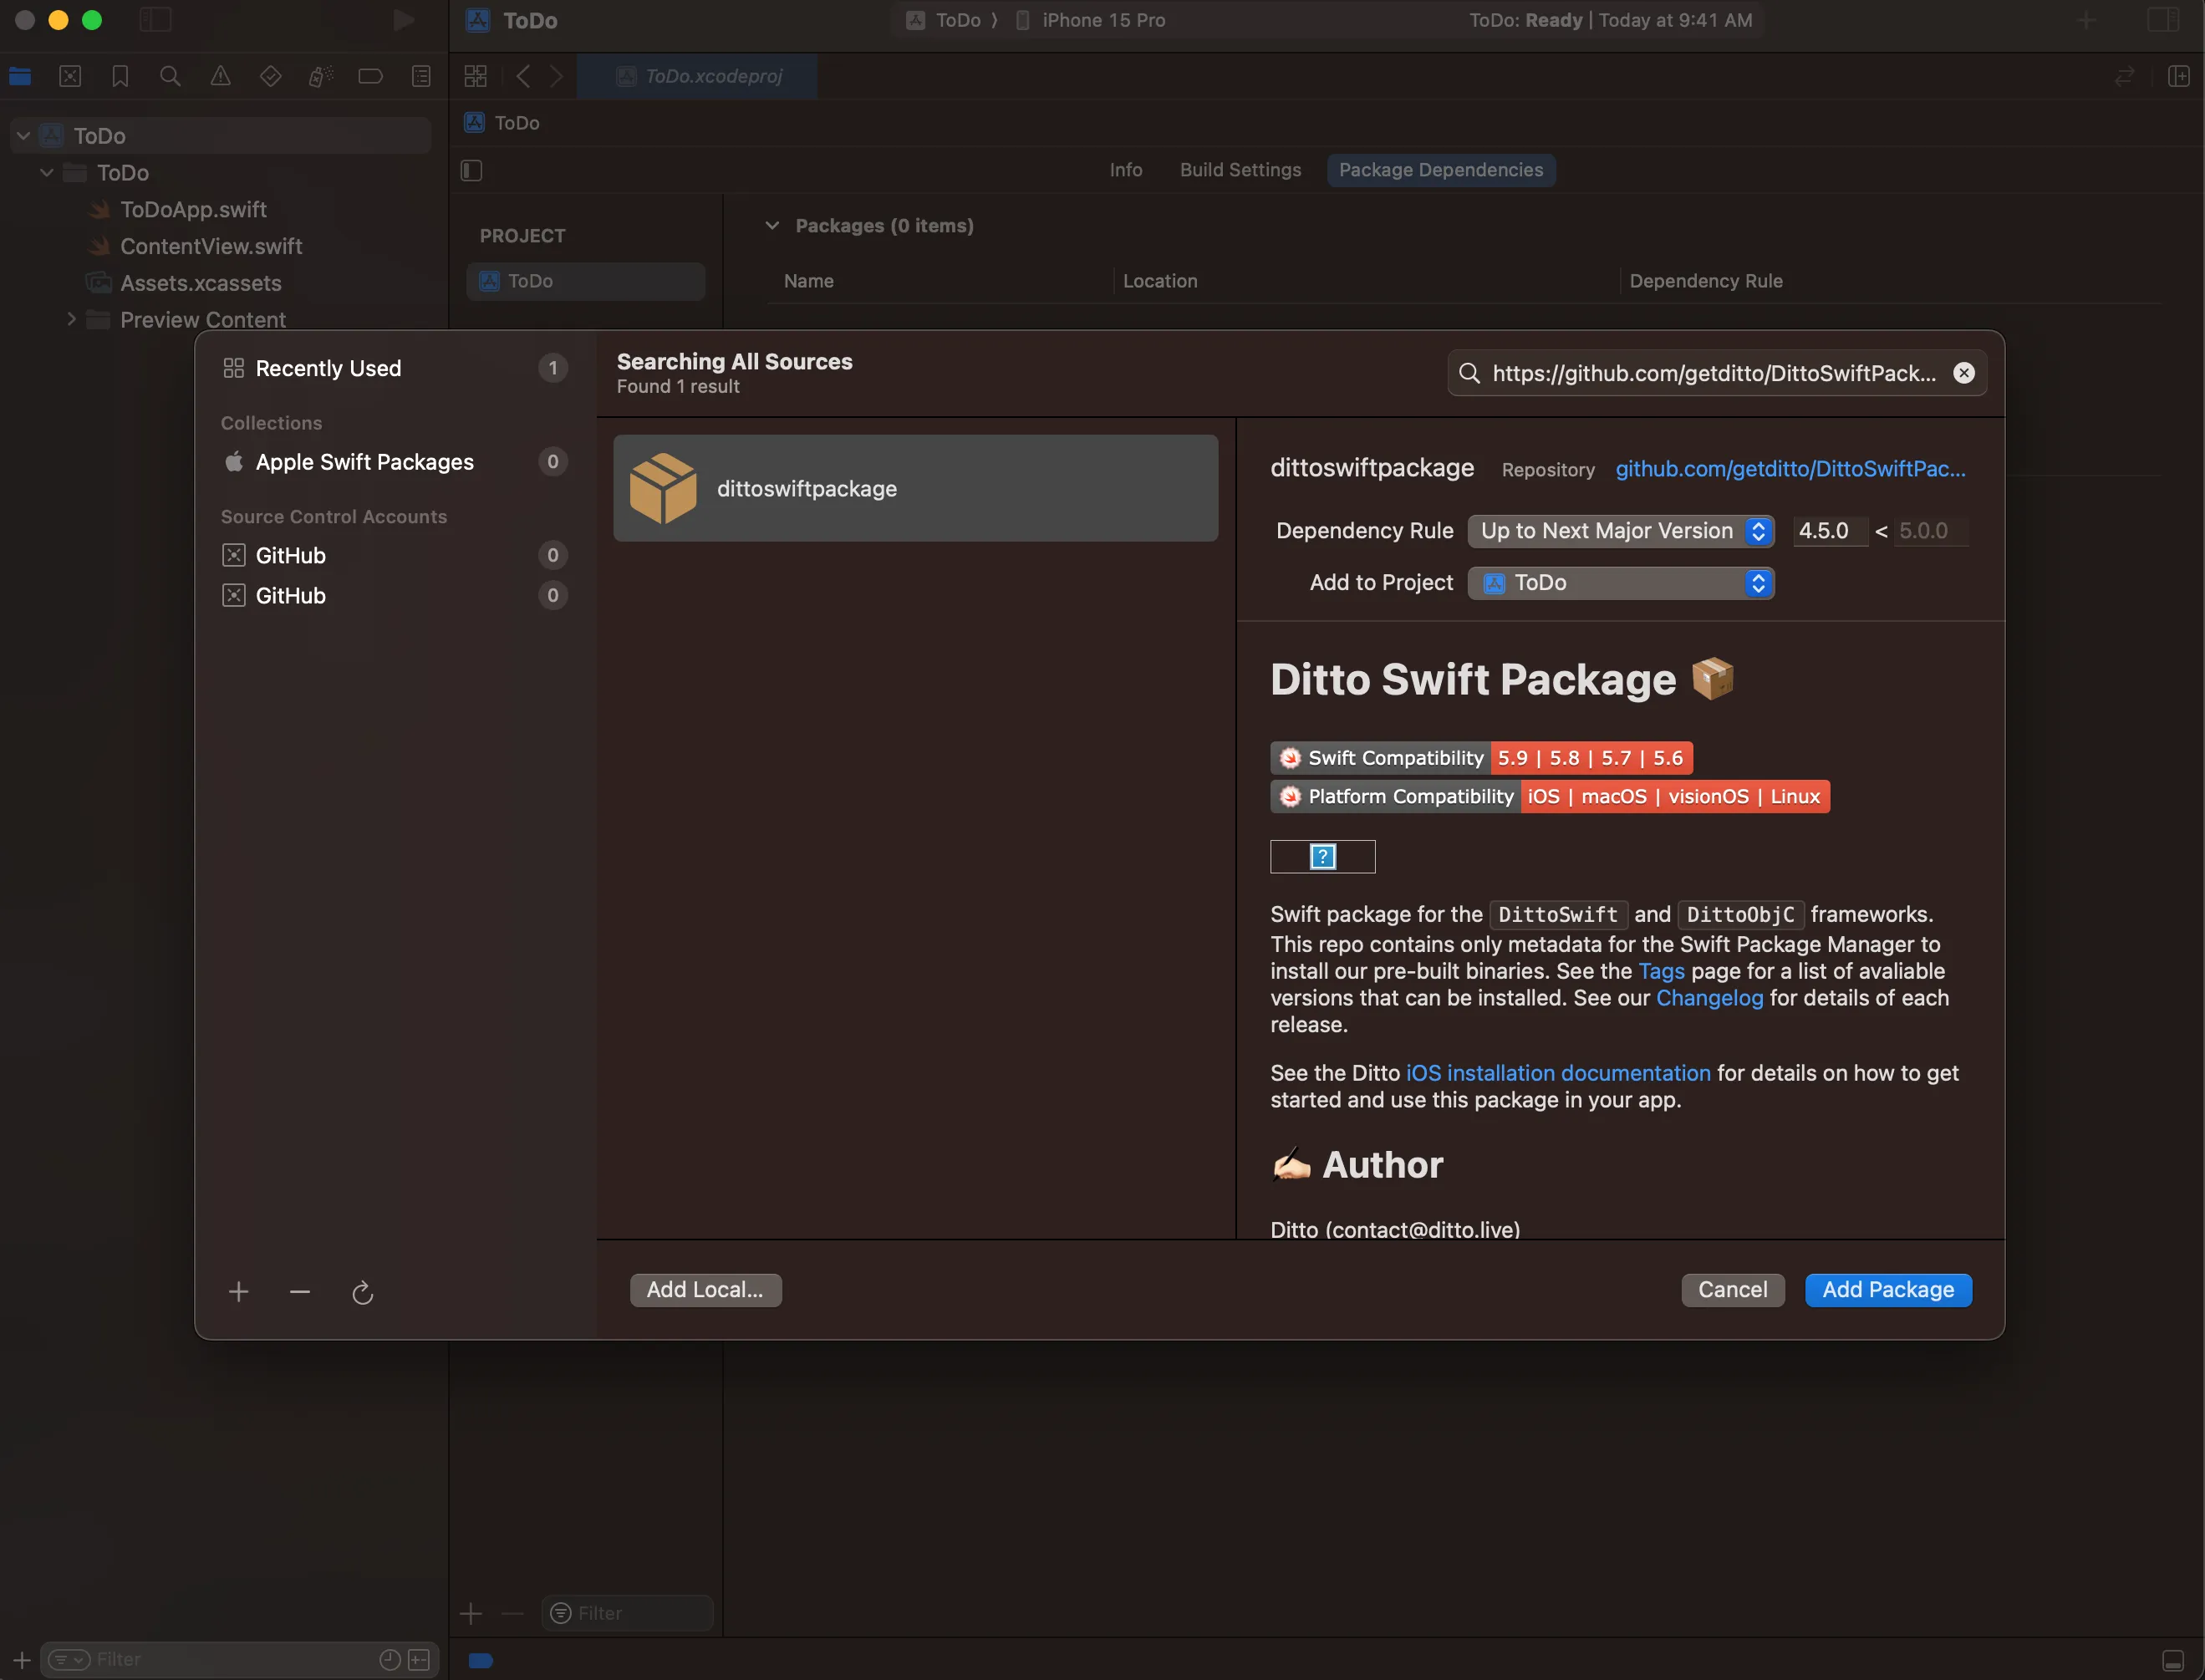Screen dimensions: 2205x1680
Task: Open the Debug navigator icon
Action: pos(320,76)
